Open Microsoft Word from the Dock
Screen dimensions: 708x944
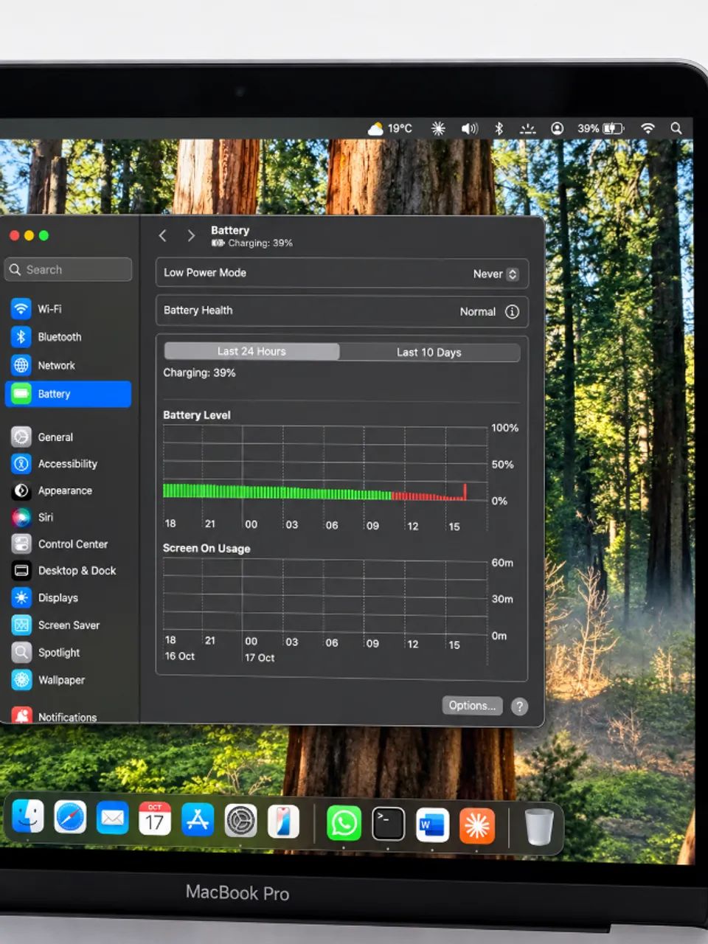[x=432, y=825]
